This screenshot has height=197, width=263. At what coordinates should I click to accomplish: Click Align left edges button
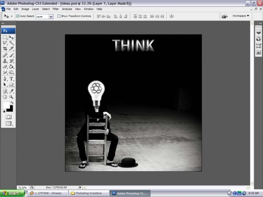coord(116,16)
